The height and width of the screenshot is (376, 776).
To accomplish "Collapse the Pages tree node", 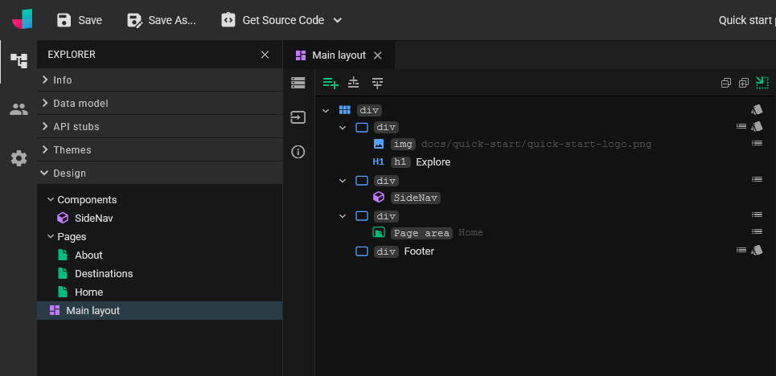I will click(51, 236).
